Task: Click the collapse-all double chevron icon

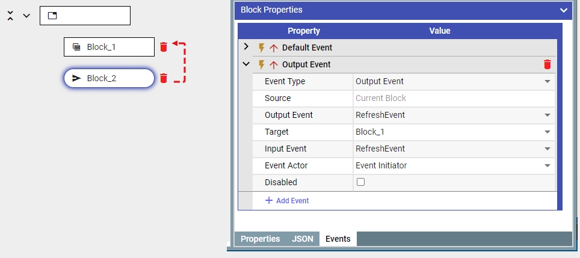Action: tap(10, 16)
